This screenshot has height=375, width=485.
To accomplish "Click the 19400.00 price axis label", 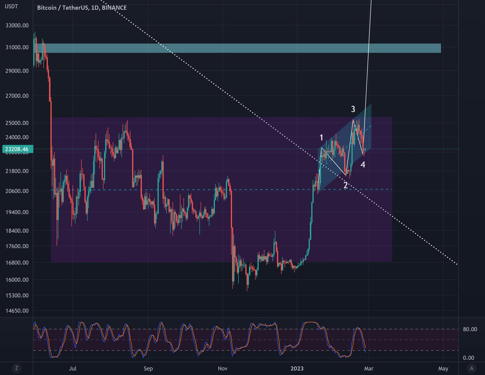I will click(17, 212).
